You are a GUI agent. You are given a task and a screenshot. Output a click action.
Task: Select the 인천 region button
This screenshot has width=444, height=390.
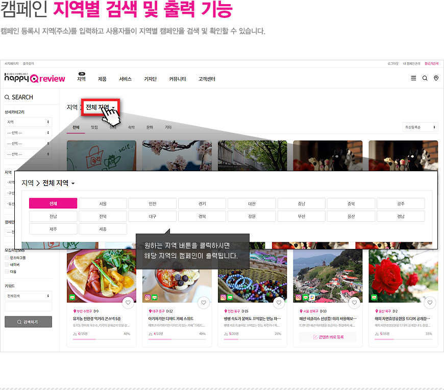click(153, 203)
